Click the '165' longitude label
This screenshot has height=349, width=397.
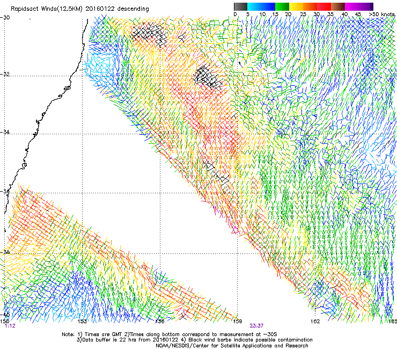tap(393, 321)
